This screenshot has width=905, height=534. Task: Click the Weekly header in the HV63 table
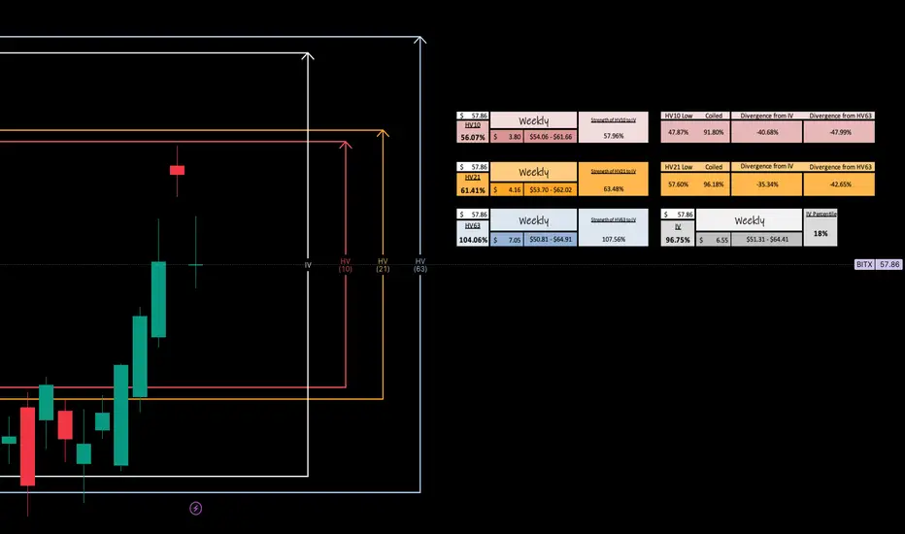[533, 220]
